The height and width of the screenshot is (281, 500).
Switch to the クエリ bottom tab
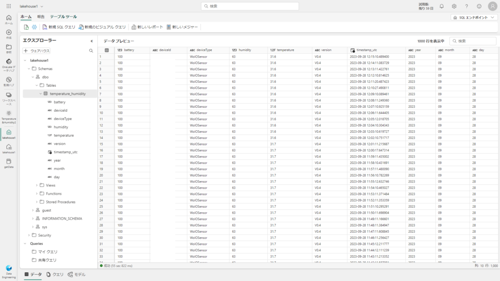[55, 275]
